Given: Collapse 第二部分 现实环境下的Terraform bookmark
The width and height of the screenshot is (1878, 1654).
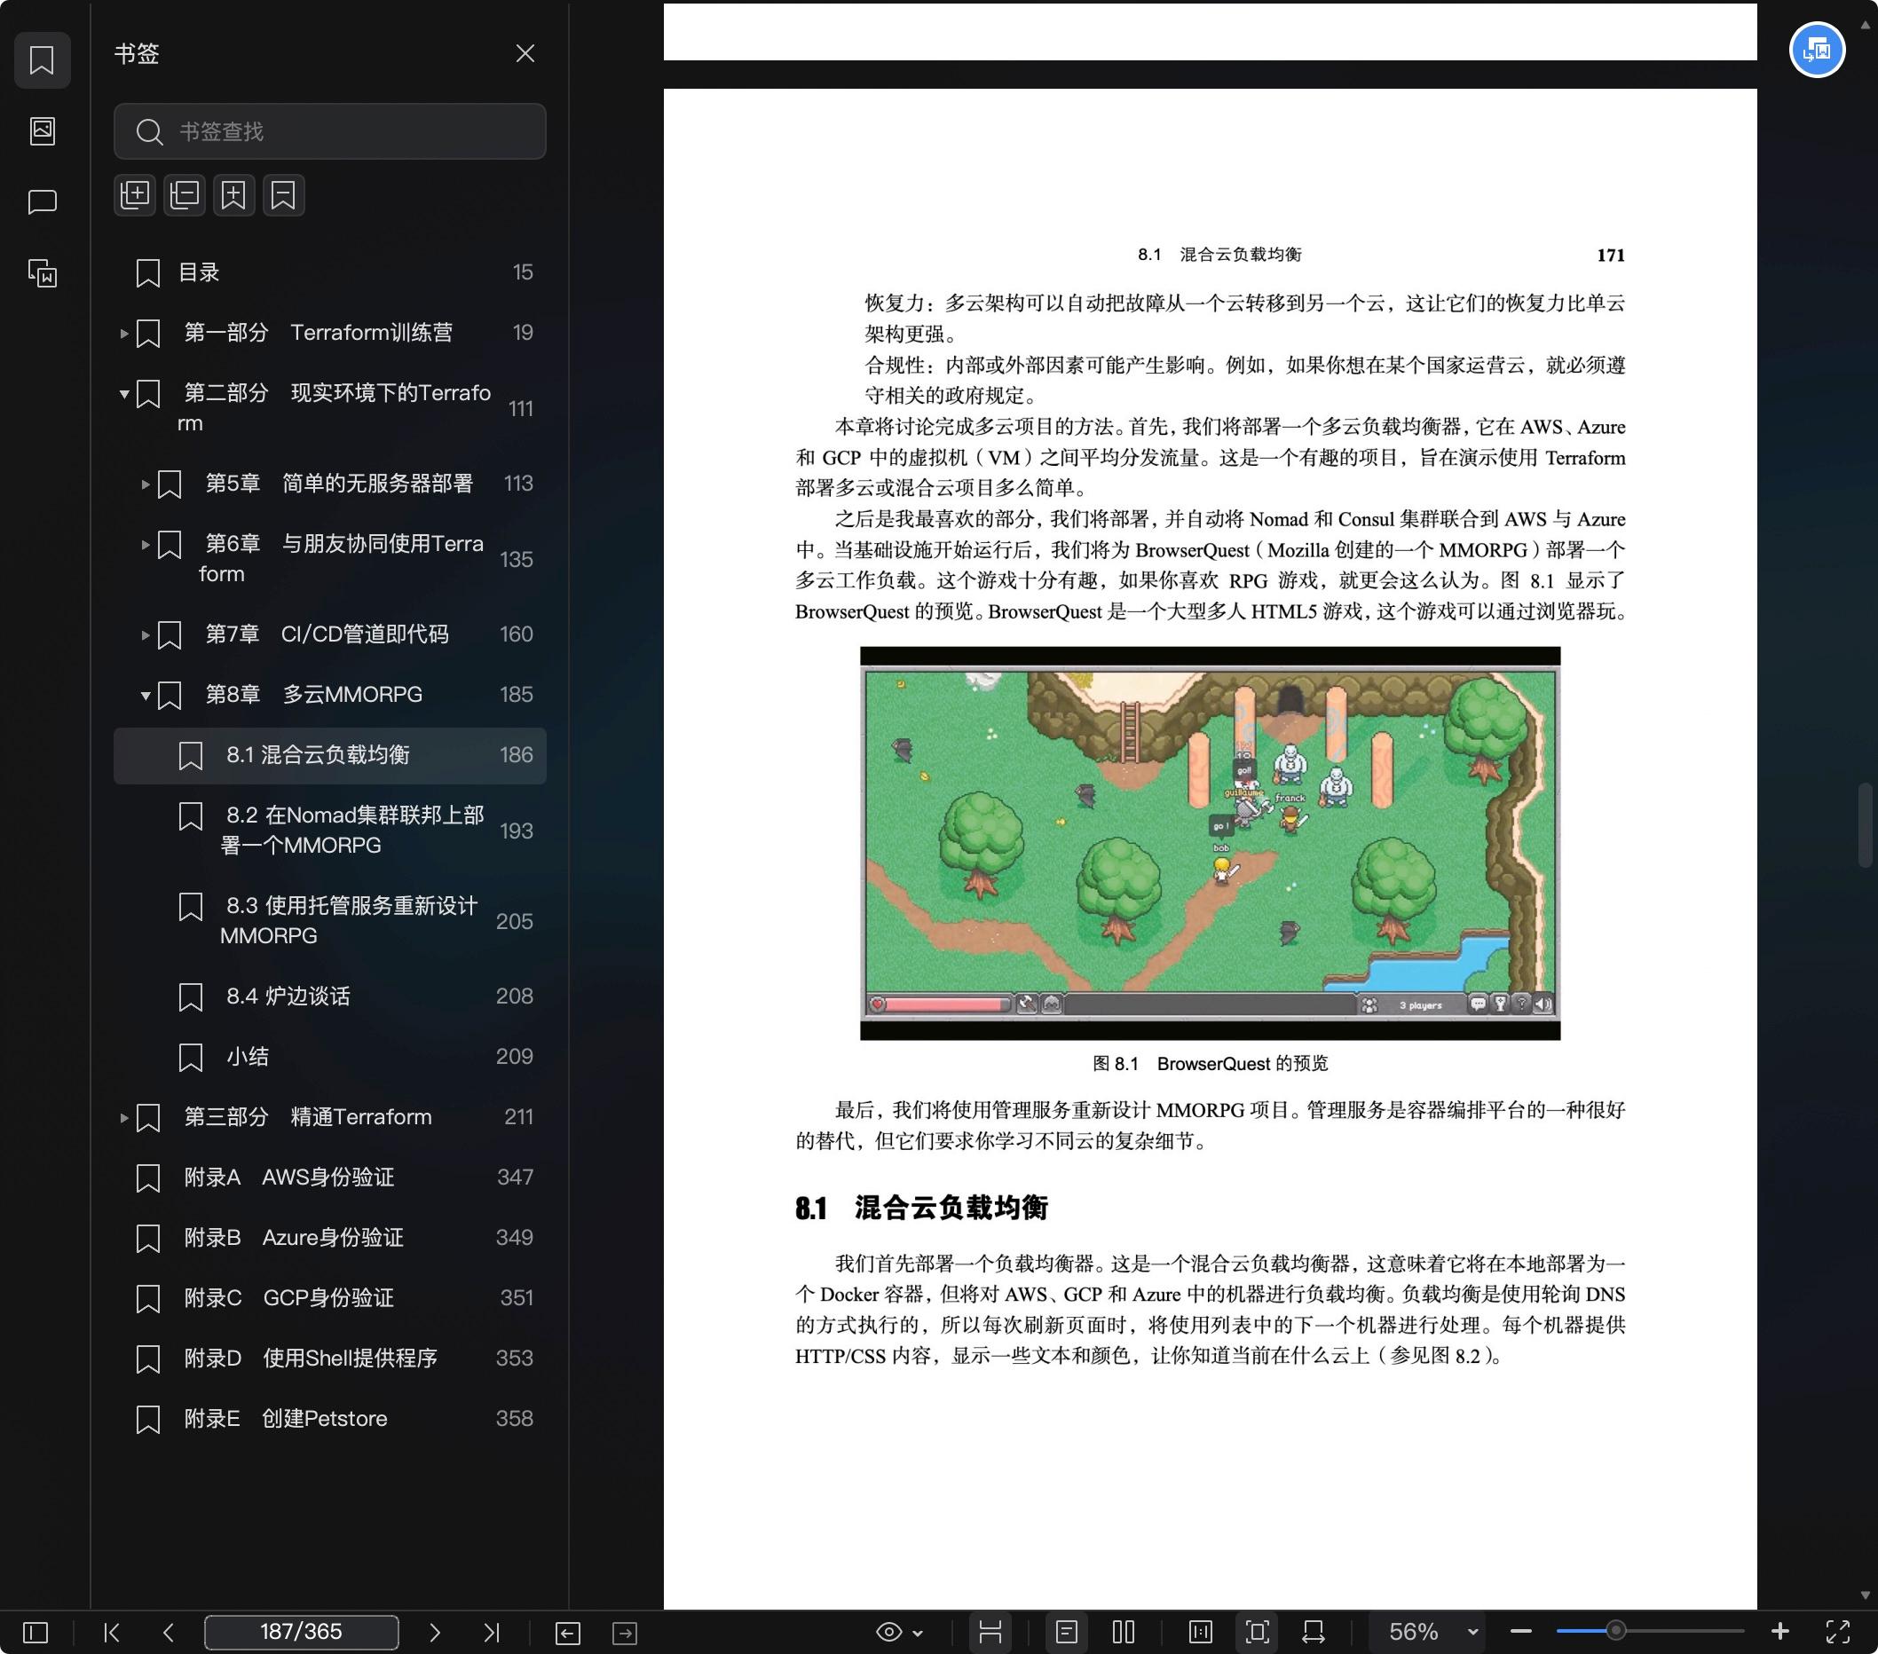Looking at the screenshot, I should (x=124, y=394).
